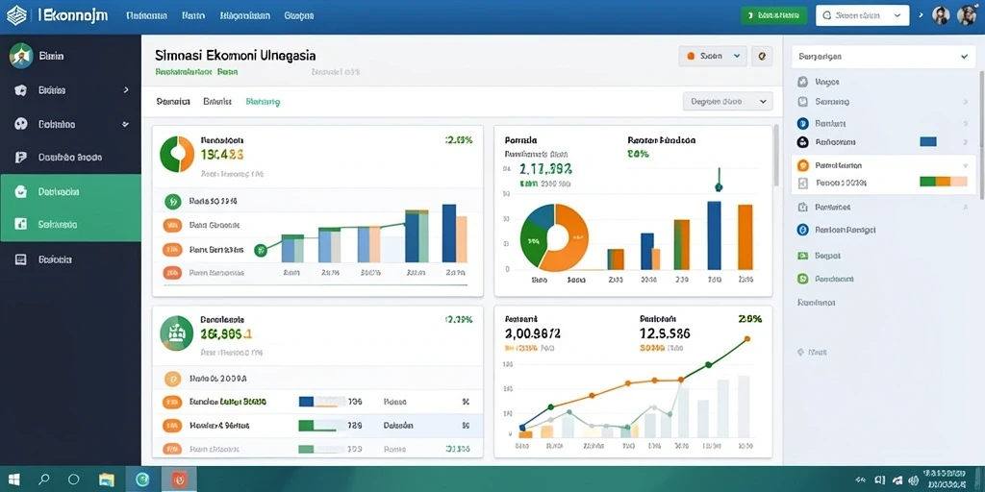Open the second top navigation item

point(193,16)
